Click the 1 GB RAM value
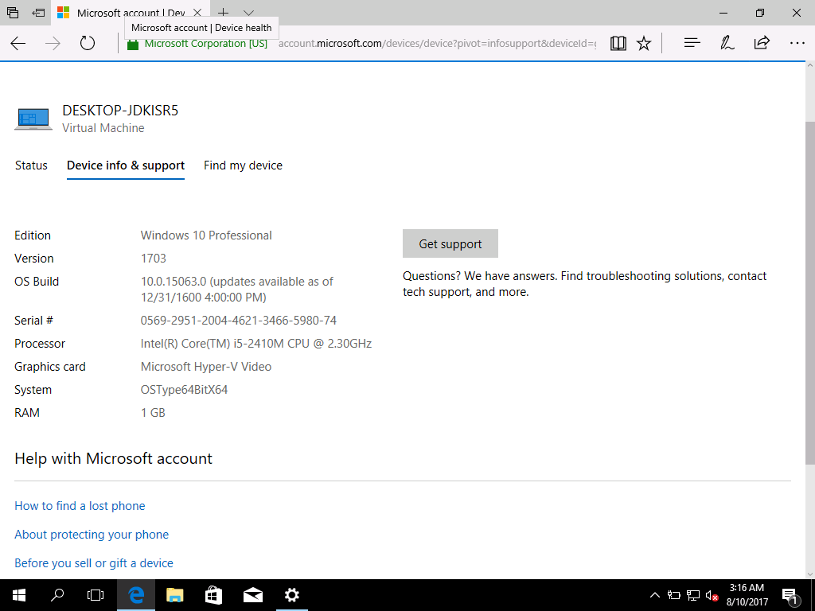 [x=153, y=413]
